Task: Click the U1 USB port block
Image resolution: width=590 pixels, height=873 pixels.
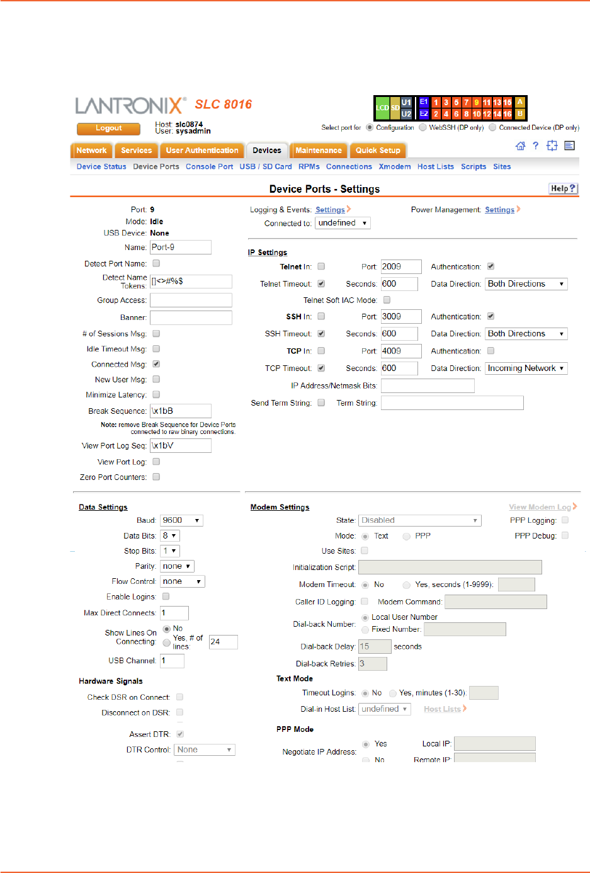Action: pyautogui.click(x=406, y=102)
